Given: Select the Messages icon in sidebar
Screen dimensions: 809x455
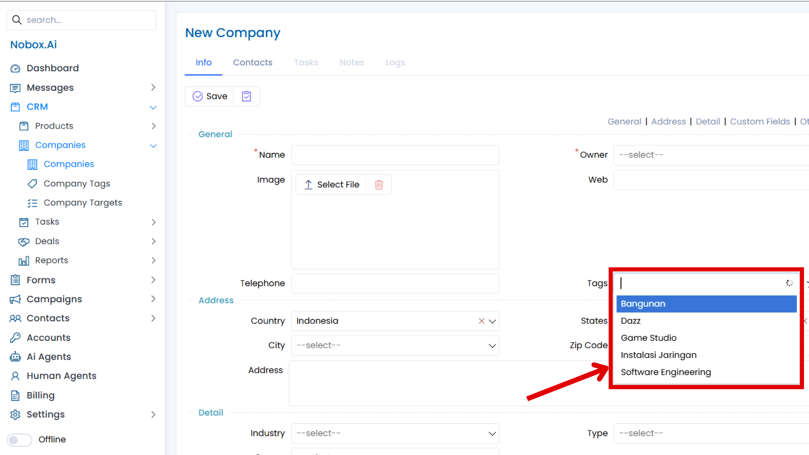Looking at the screenshot, I should click(x=15, y=88).
